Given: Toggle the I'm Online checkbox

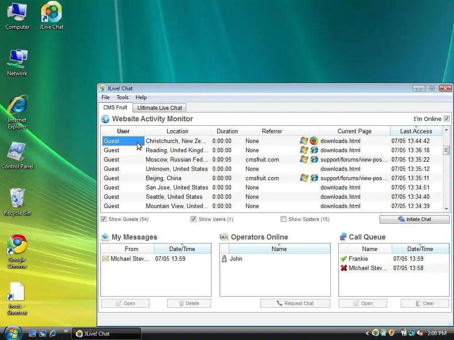Looking at the screenshot, I should pos(446,119).
